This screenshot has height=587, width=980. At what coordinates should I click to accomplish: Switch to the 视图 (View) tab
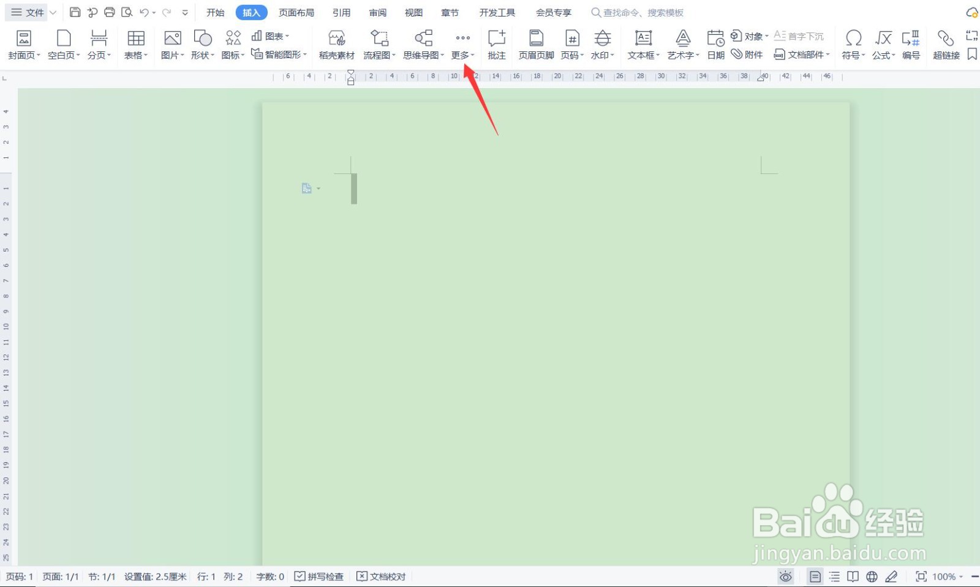click(413, 12)
